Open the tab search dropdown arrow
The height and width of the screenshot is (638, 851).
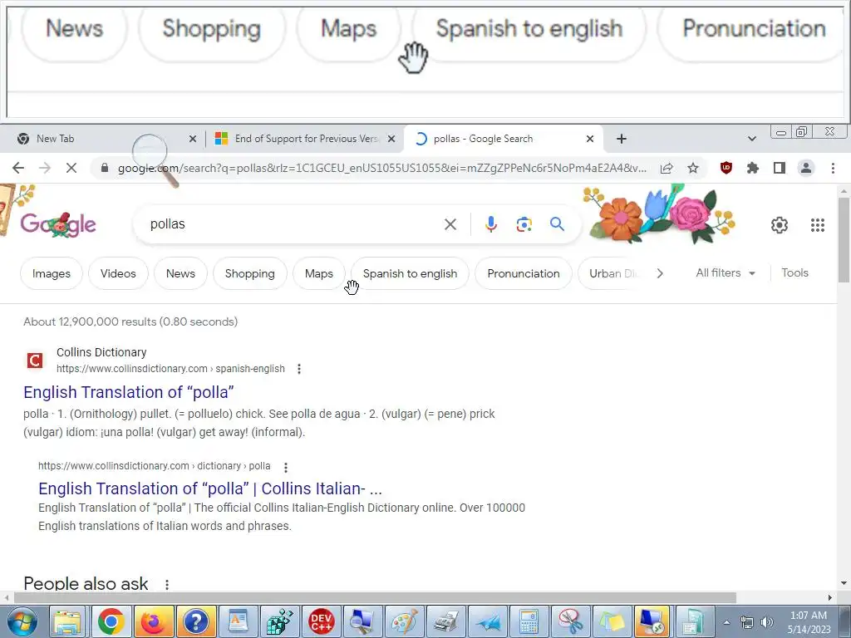[x=751, y=139]
